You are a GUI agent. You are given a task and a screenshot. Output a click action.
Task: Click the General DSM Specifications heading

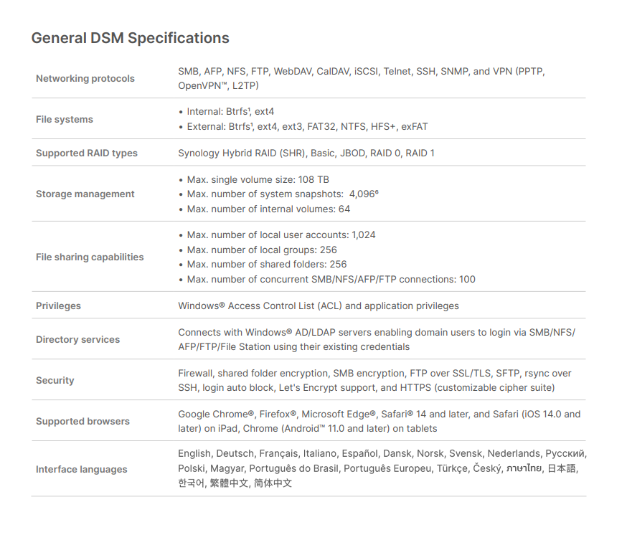click(131, 39)
